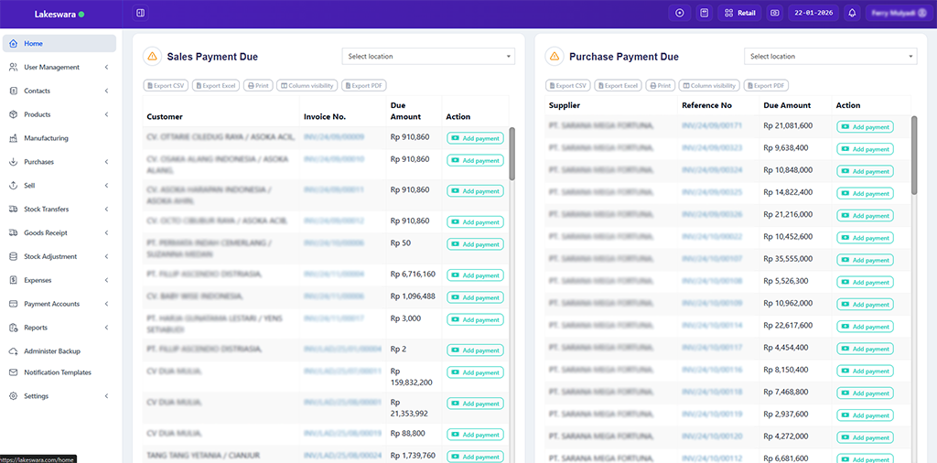
Task: Click the Home icon in sidebar
Action: click(14, 44)
